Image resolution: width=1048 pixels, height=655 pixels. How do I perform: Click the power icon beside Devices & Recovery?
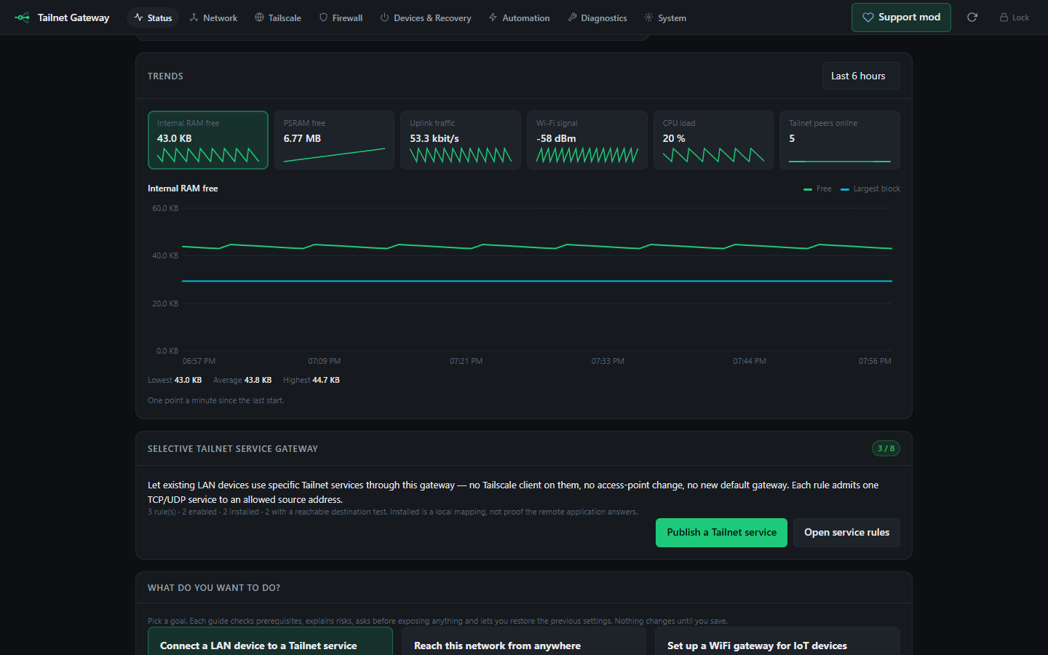click(384, 17)
